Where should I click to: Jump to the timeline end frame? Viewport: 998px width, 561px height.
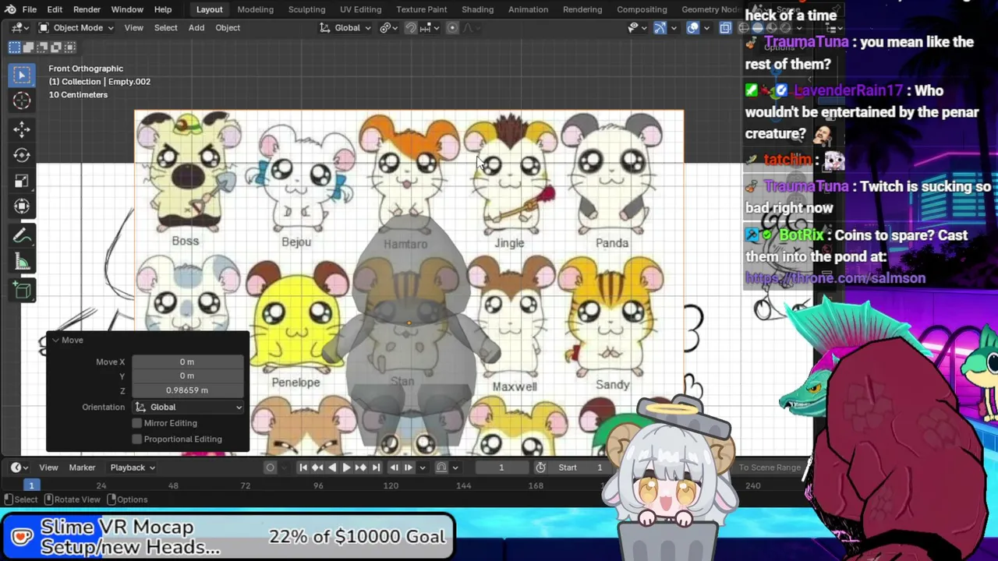(x=376, y=467)
